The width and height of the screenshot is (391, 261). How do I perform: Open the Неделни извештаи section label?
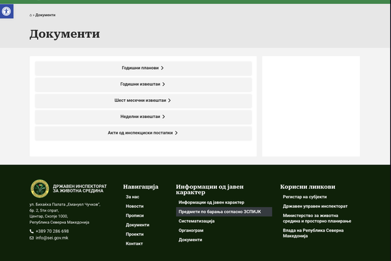140,117
